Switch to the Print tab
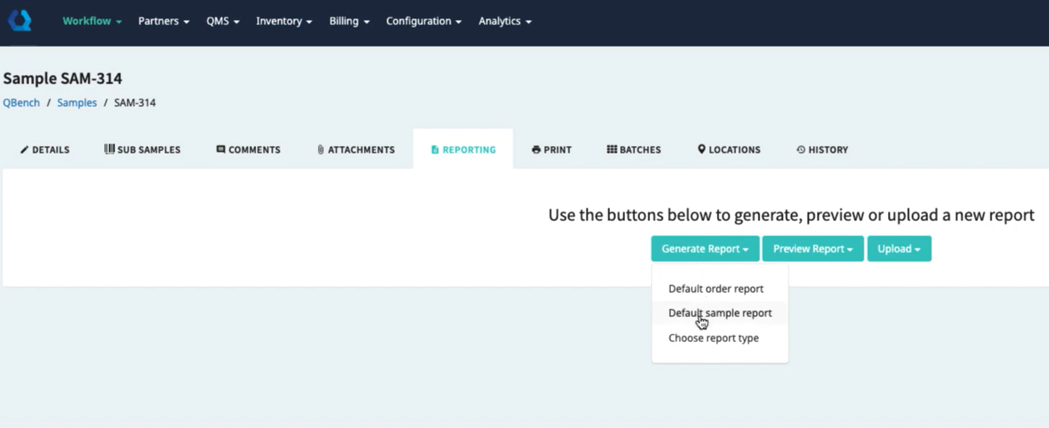 [552, 149]
